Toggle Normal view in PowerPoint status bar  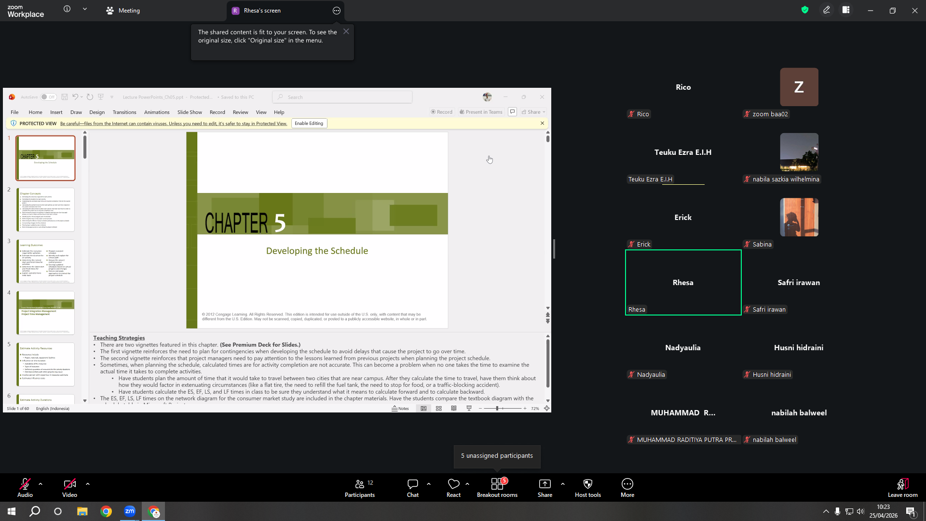(x=423, y=409)
